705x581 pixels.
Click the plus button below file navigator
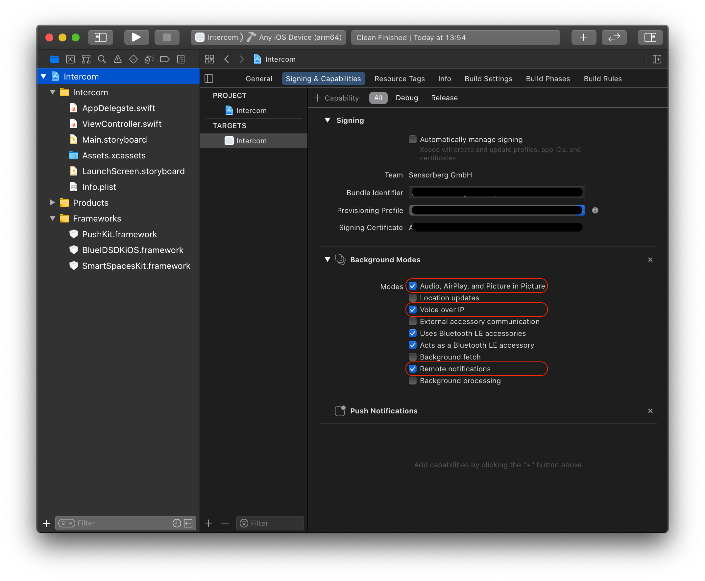point(47,523)
